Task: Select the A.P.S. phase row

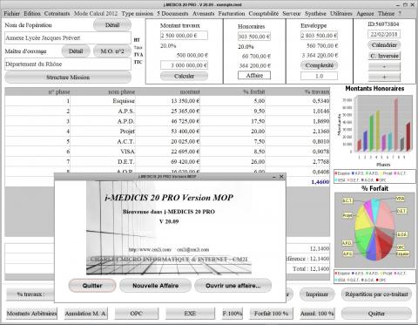Action: click(167, 111)
